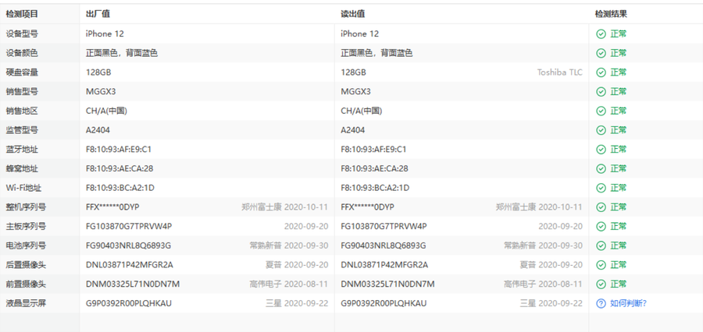703x332 pixels.
Task: Click 读出值 cell 128GB
Action: pos(353,72)
